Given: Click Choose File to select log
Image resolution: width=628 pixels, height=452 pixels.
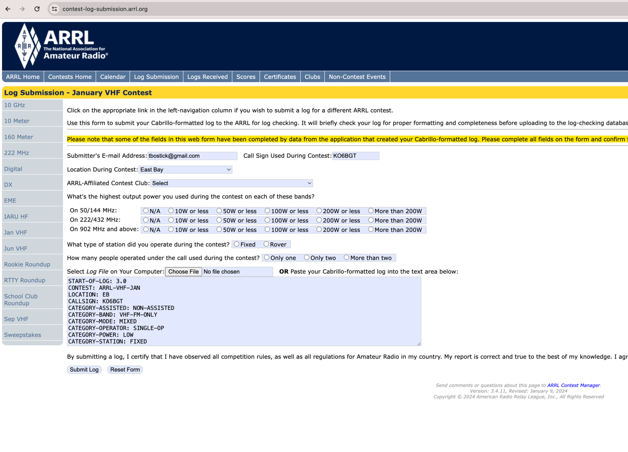Looking at the screenshot, I should tap(183, 272).
